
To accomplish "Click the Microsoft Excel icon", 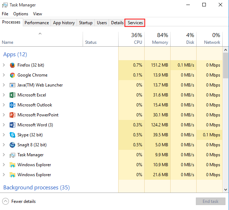I will coord(12,95).
